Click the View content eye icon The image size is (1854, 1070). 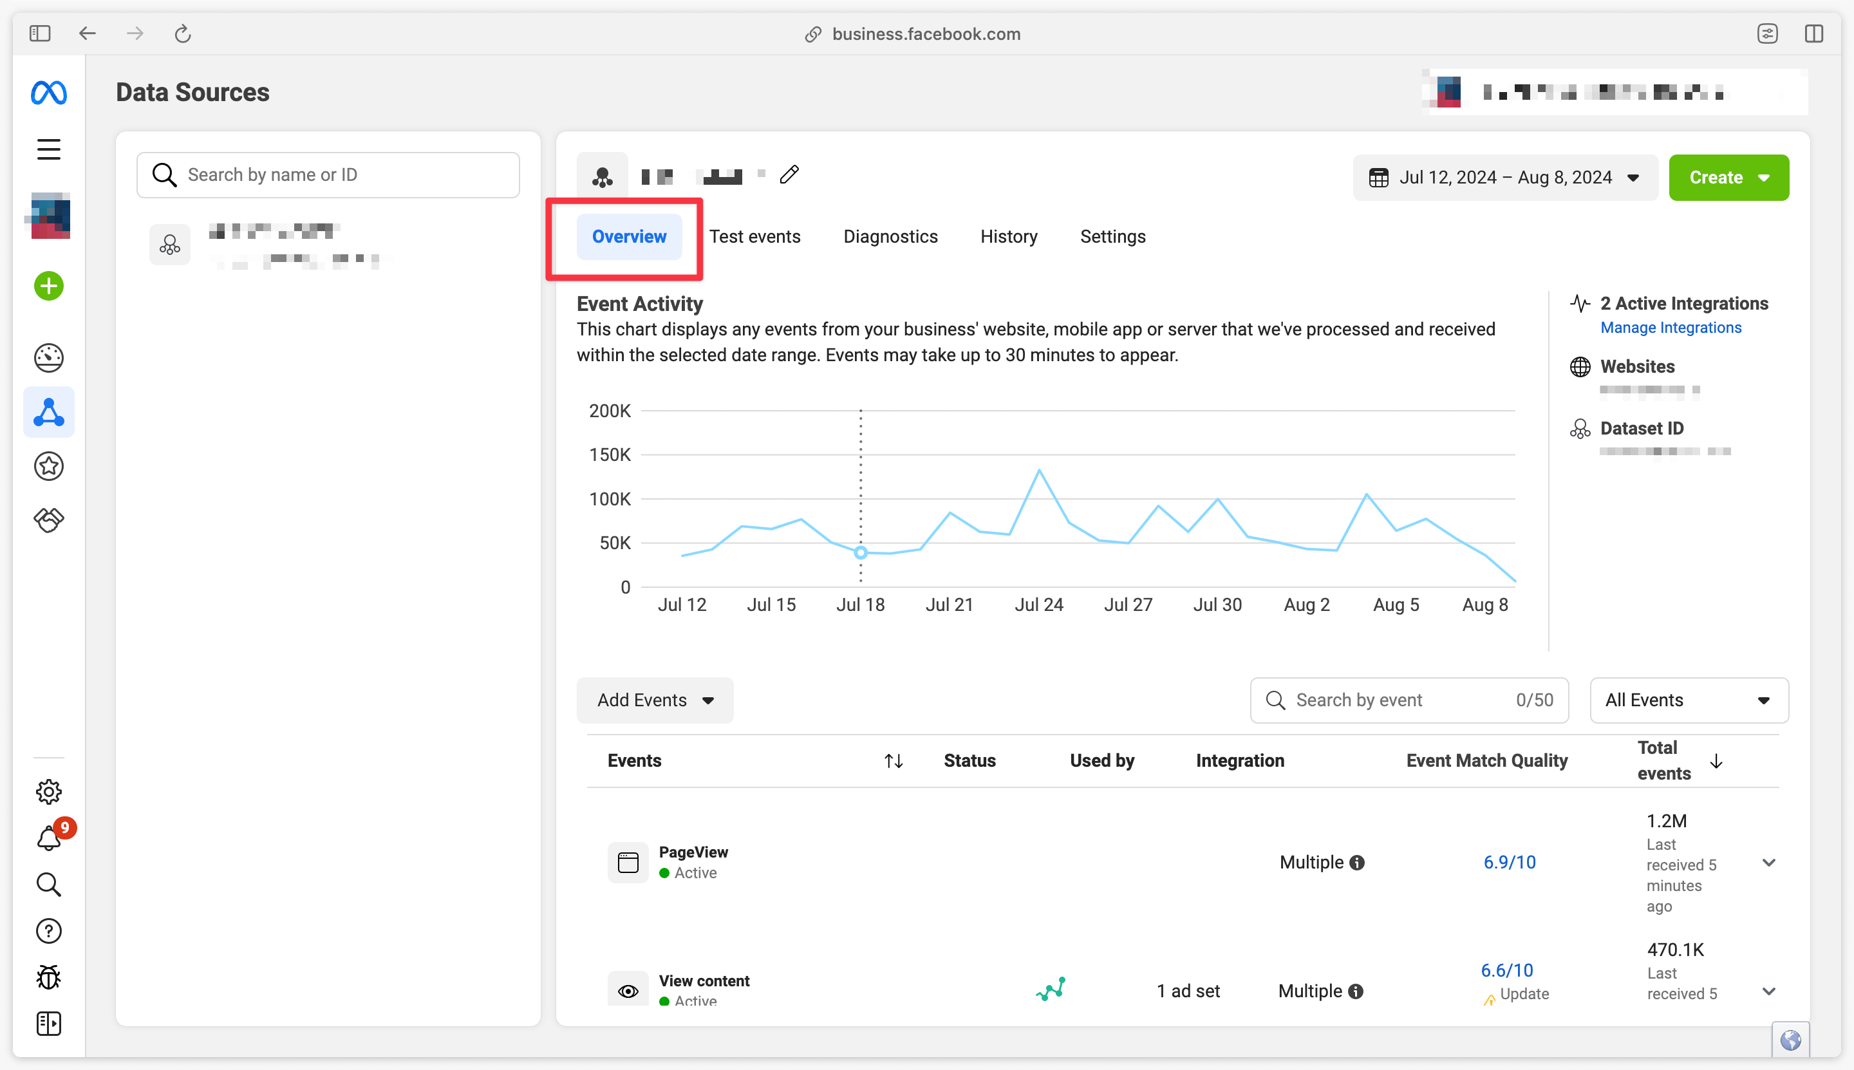[628, 990]
